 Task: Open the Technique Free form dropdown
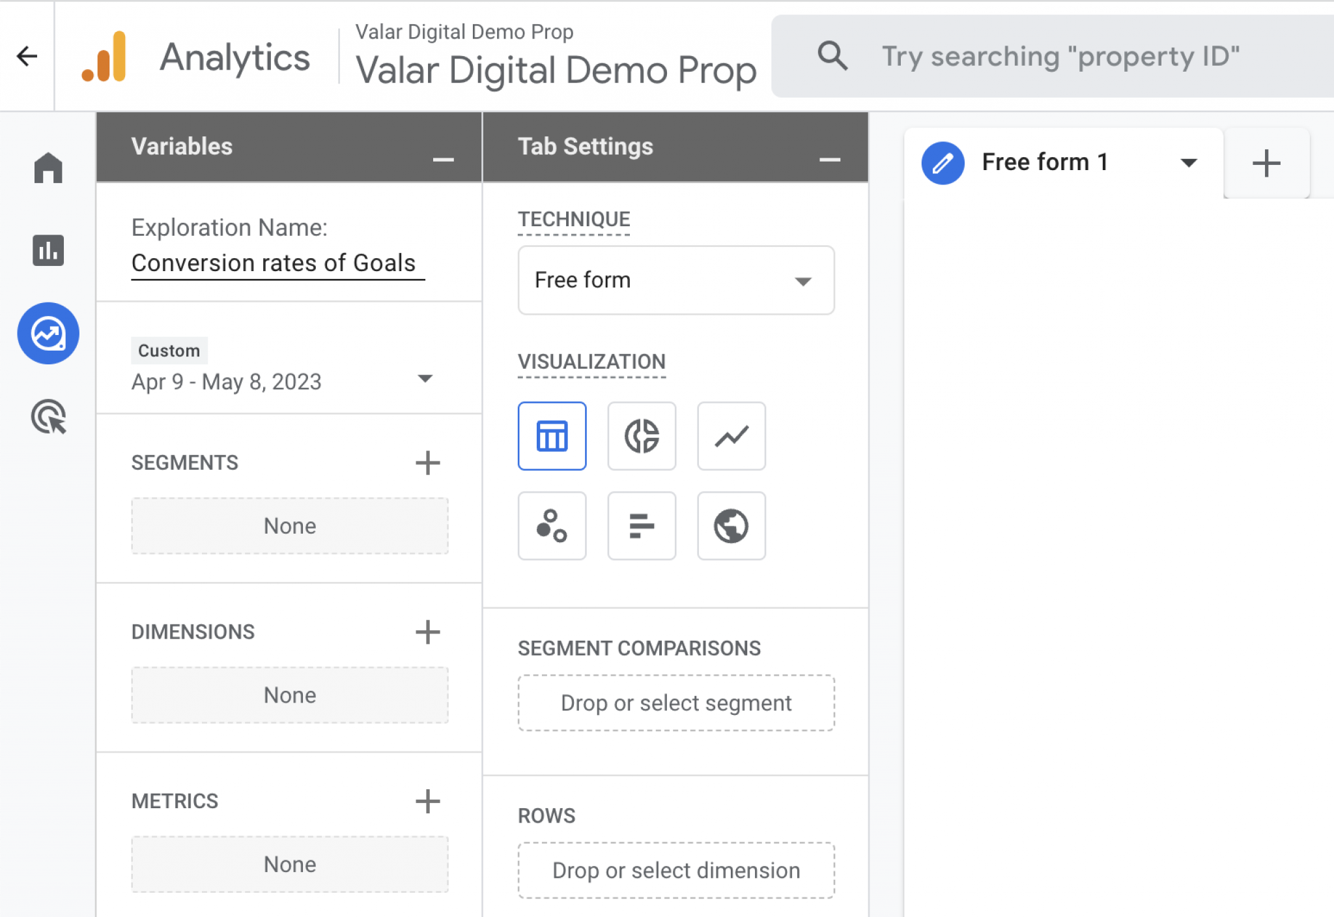point(675,280)
